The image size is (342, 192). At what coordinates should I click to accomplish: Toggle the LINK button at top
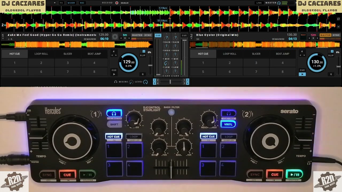259,3
